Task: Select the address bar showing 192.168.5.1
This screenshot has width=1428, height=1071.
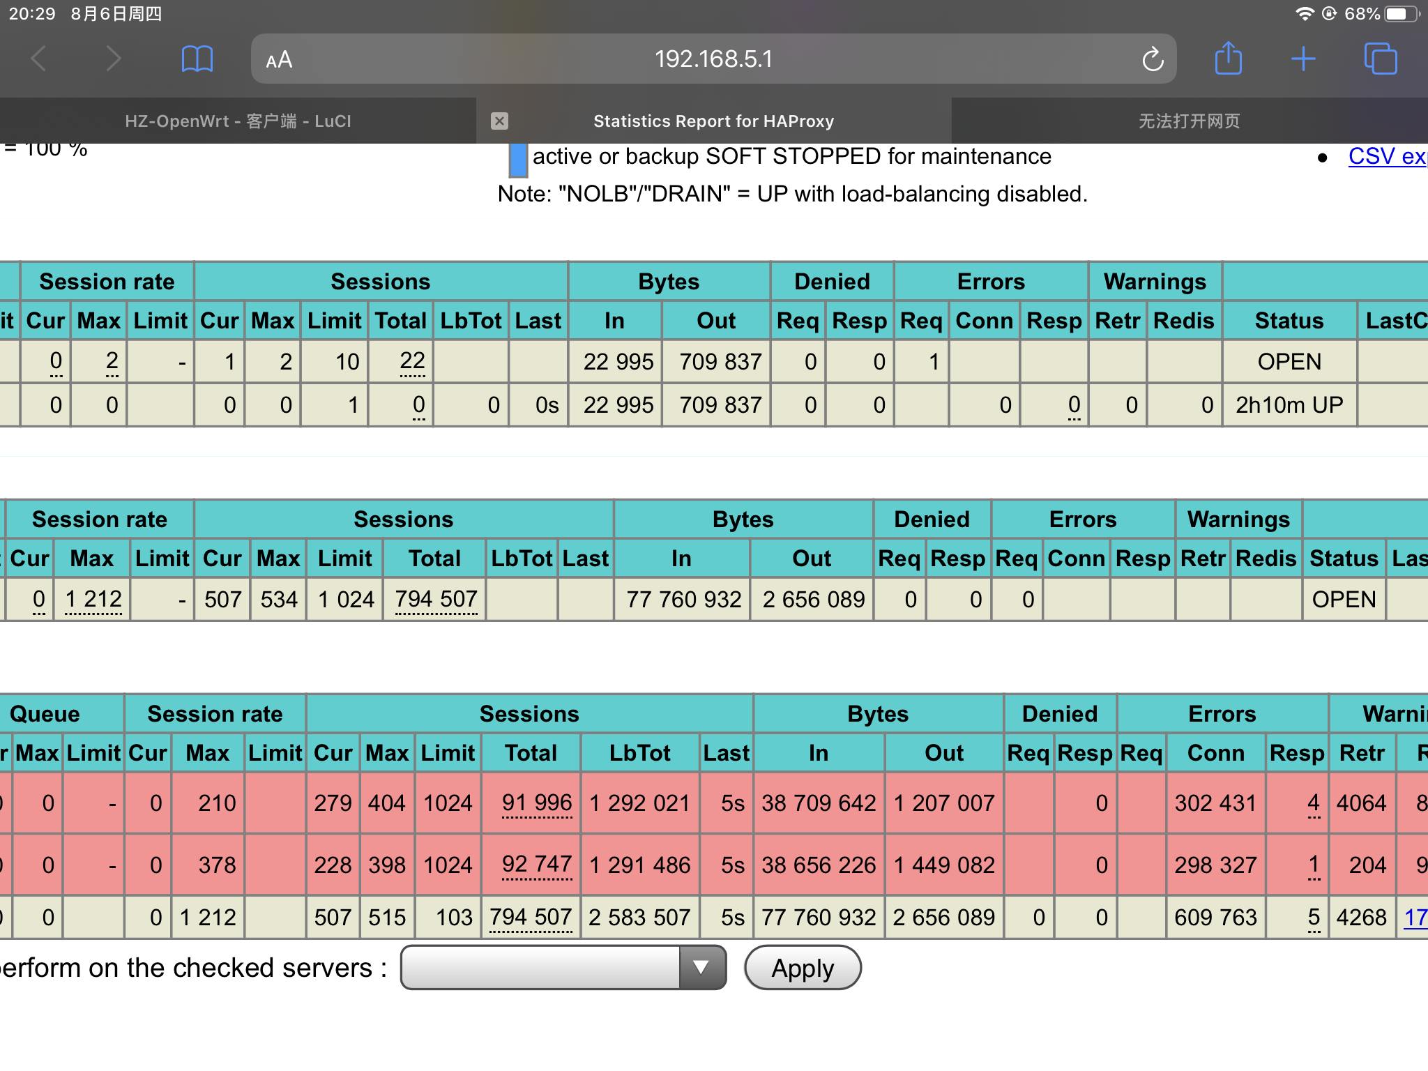Action: pyautogui.click(x=714, y=59)
